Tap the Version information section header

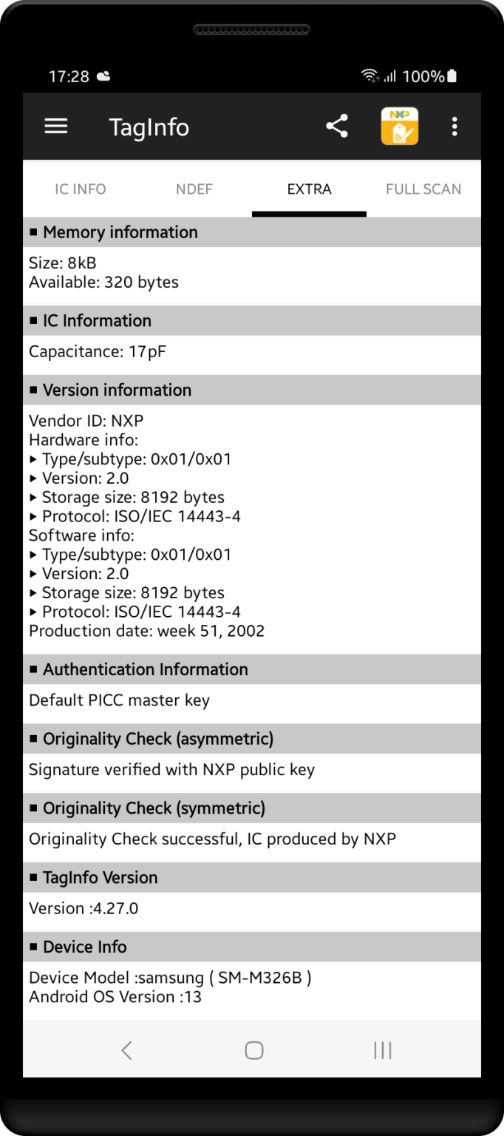pos(117,390)
